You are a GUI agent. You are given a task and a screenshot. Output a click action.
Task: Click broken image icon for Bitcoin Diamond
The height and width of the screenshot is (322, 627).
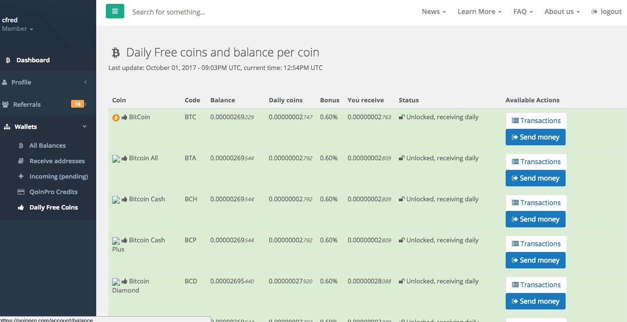click(x=116, y=281)
